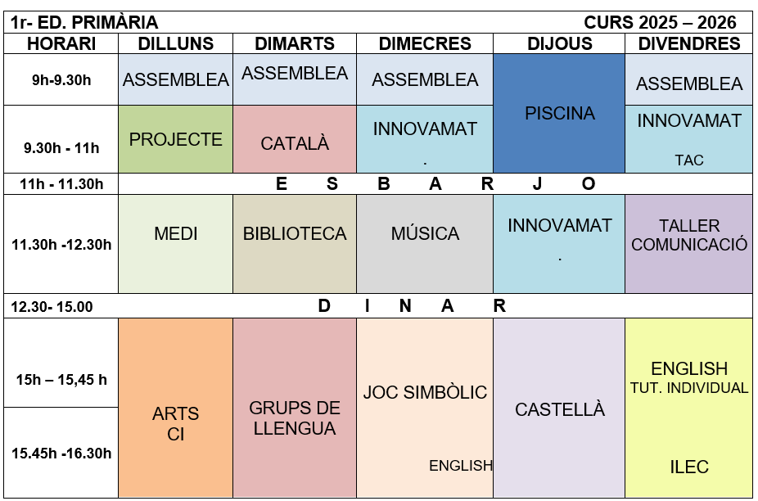Click the MÚSICA cell on Wednesday

(x=425, y=234)
